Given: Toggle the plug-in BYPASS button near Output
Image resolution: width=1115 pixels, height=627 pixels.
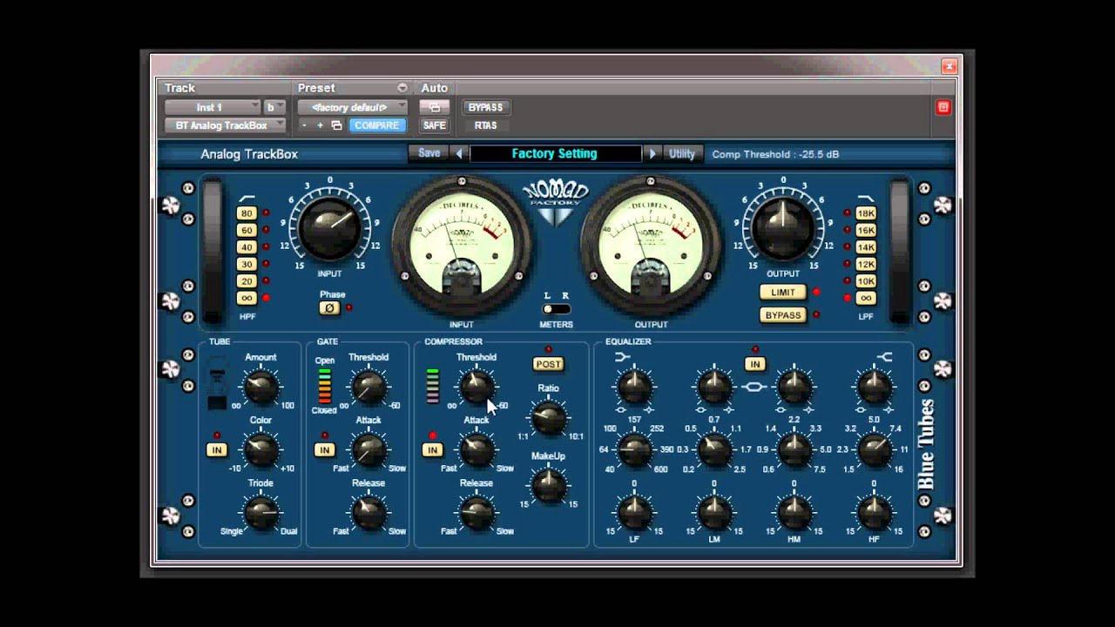Looking at the screenshot, I should pyautogui.click(x=782, y=315).
